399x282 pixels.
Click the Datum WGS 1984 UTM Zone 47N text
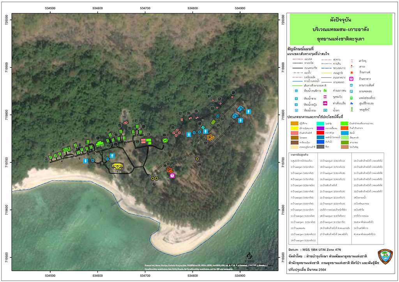pos(315,250)
